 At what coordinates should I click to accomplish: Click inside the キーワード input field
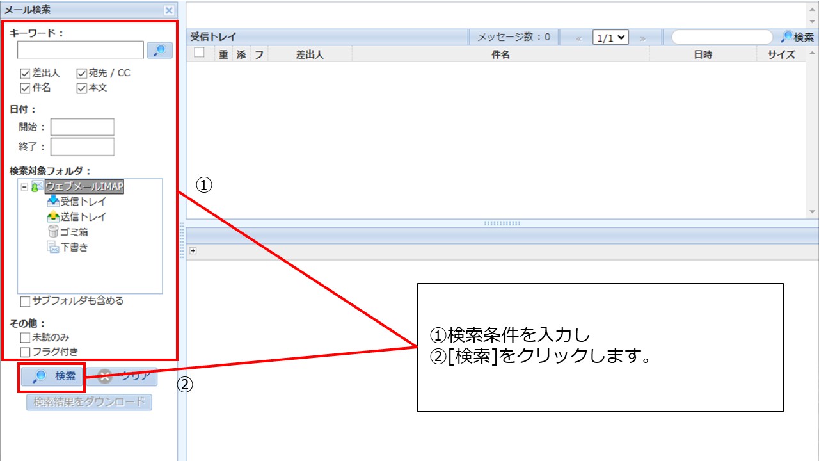click(x=80, y=49)
